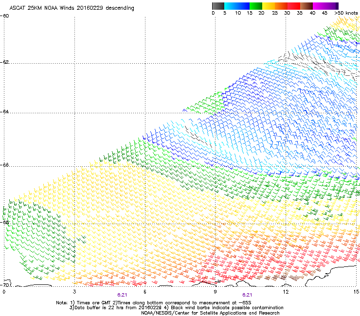Click the latitude label "-64"
360x316 pixels.
5,111
